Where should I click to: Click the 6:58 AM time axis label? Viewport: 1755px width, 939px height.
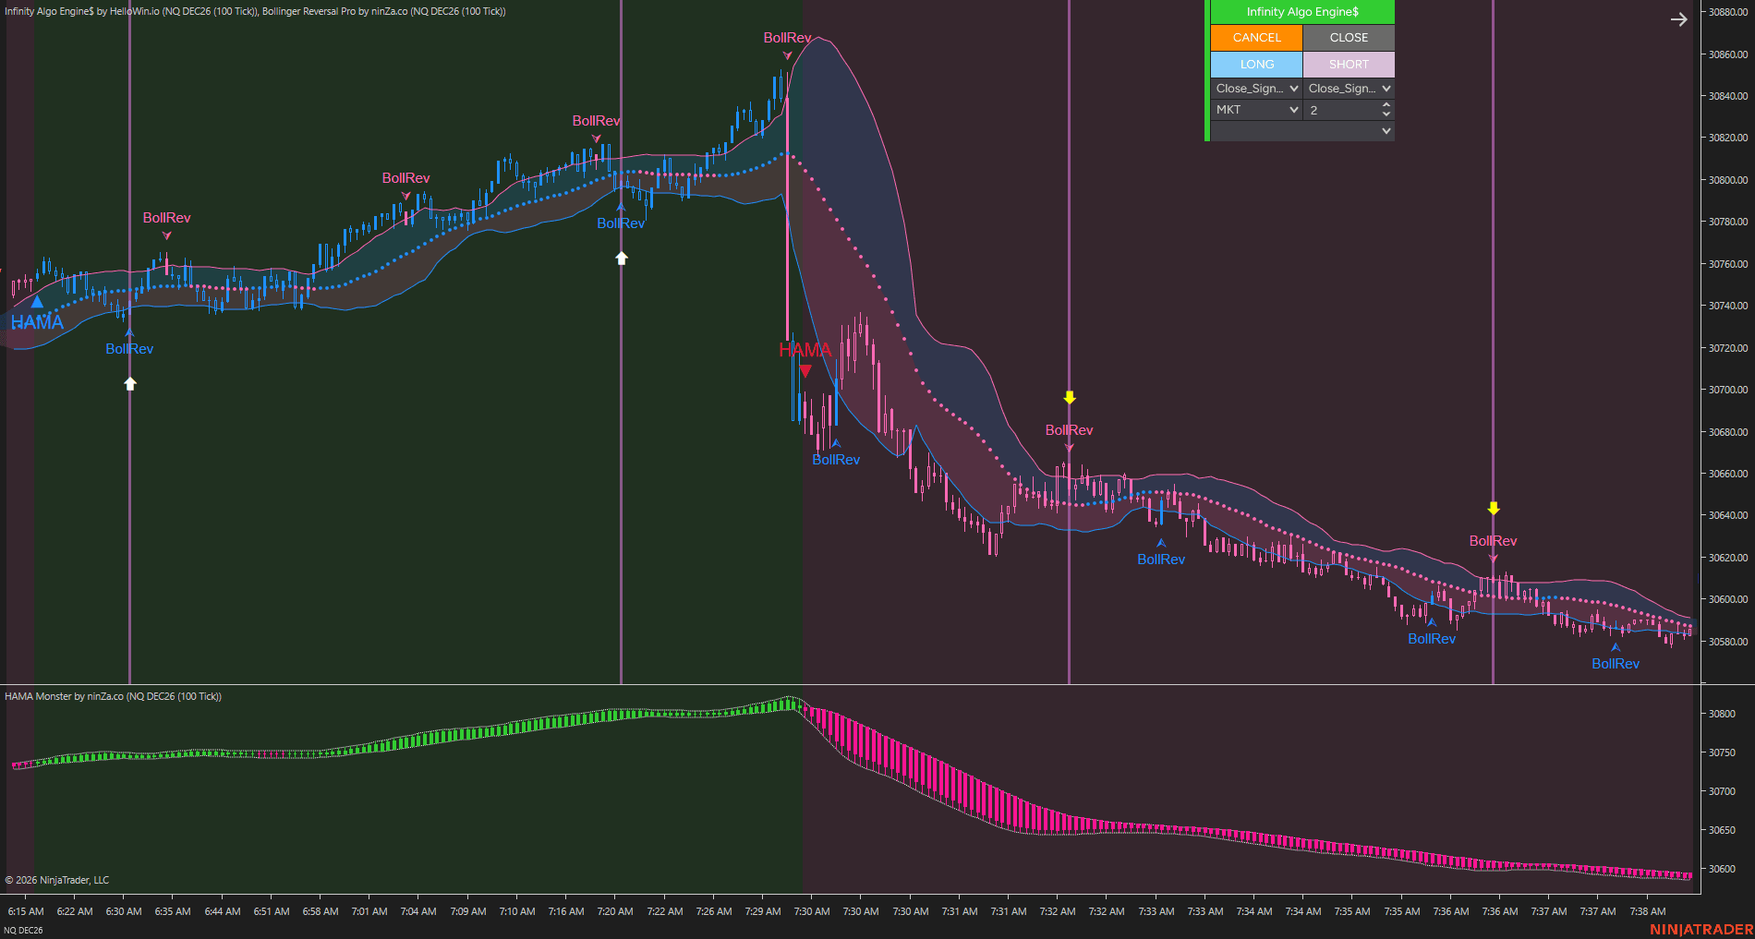(321, 911)
